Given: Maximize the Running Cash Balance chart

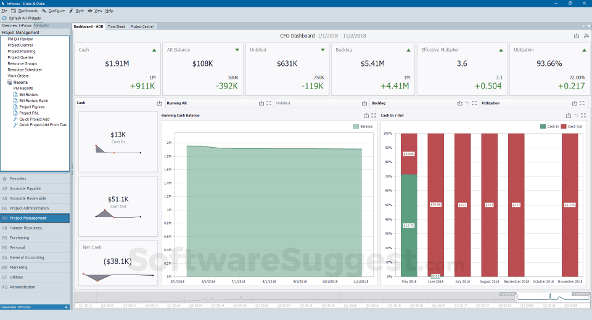Looking at the screenshot, I should (374, 116).
